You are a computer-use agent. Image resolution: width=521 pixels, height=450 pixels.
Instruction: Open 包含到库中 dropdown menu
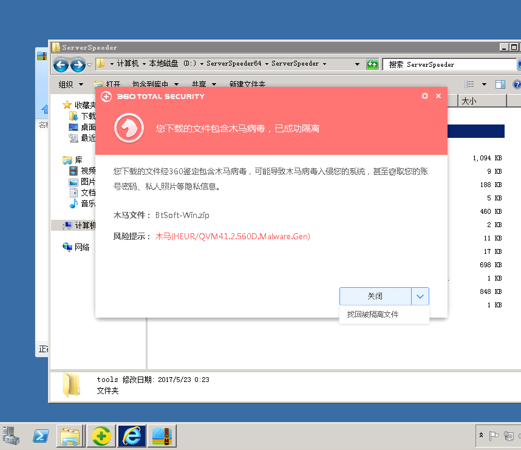(155, 84)
